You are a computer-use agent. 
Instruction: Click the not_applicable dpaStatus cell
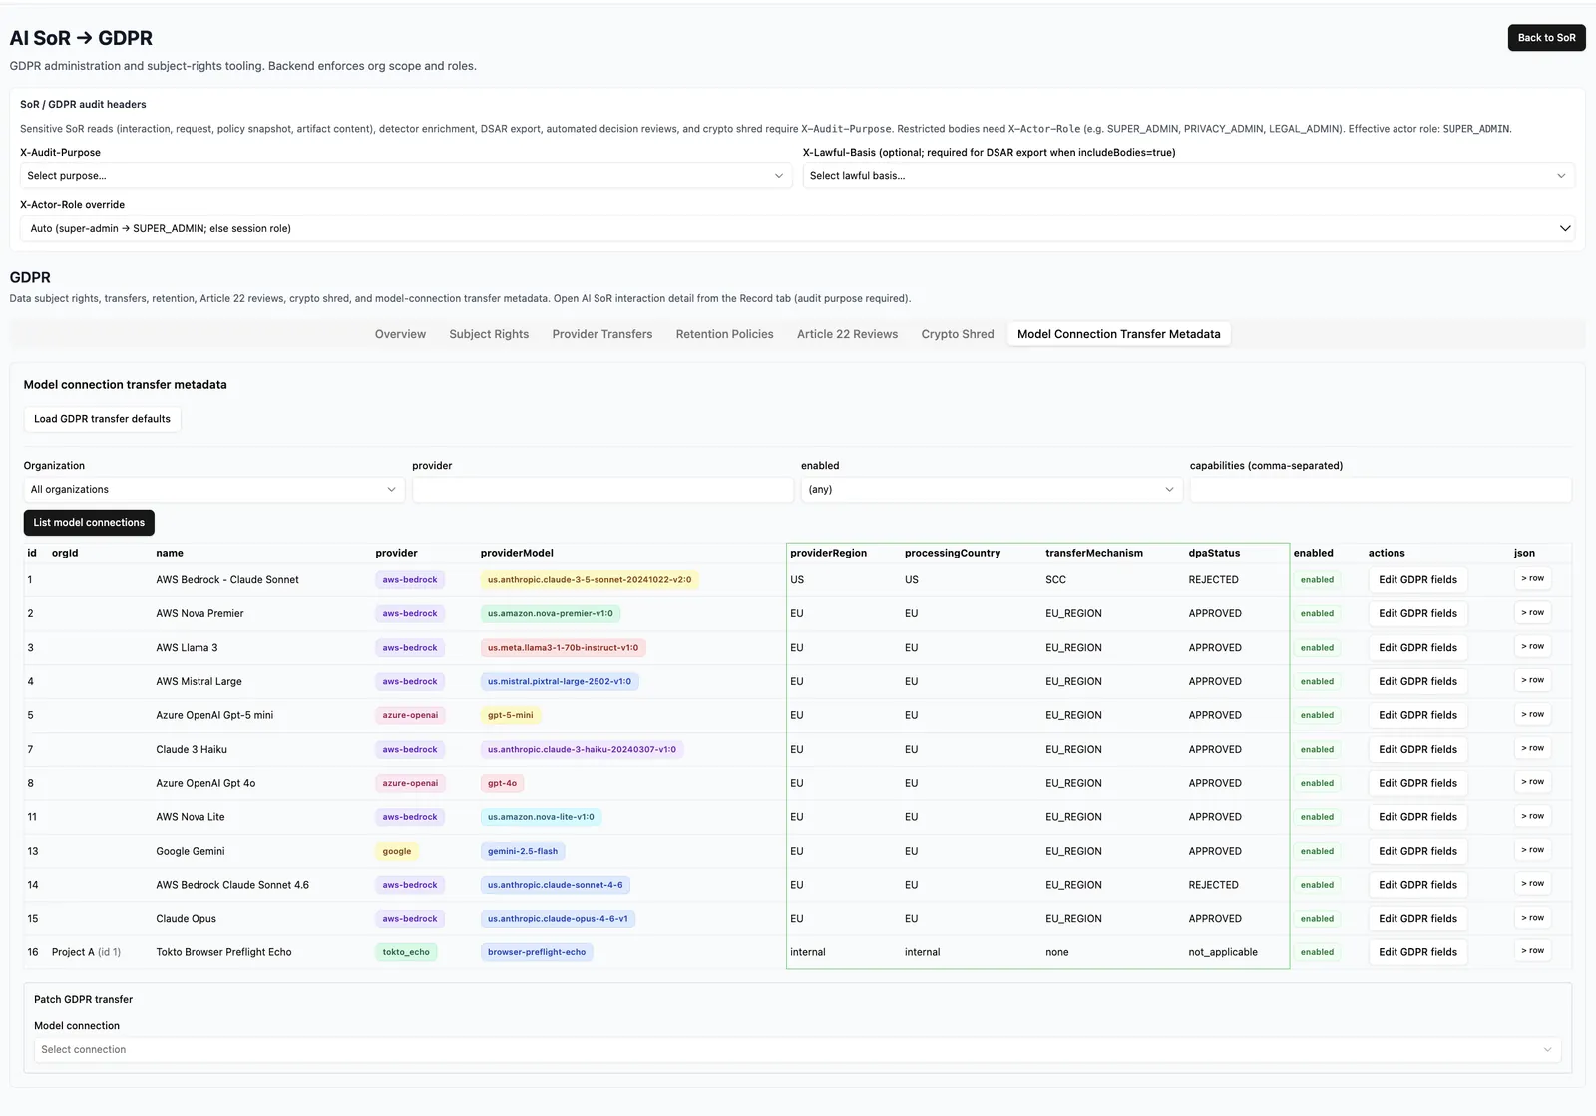1223,953
